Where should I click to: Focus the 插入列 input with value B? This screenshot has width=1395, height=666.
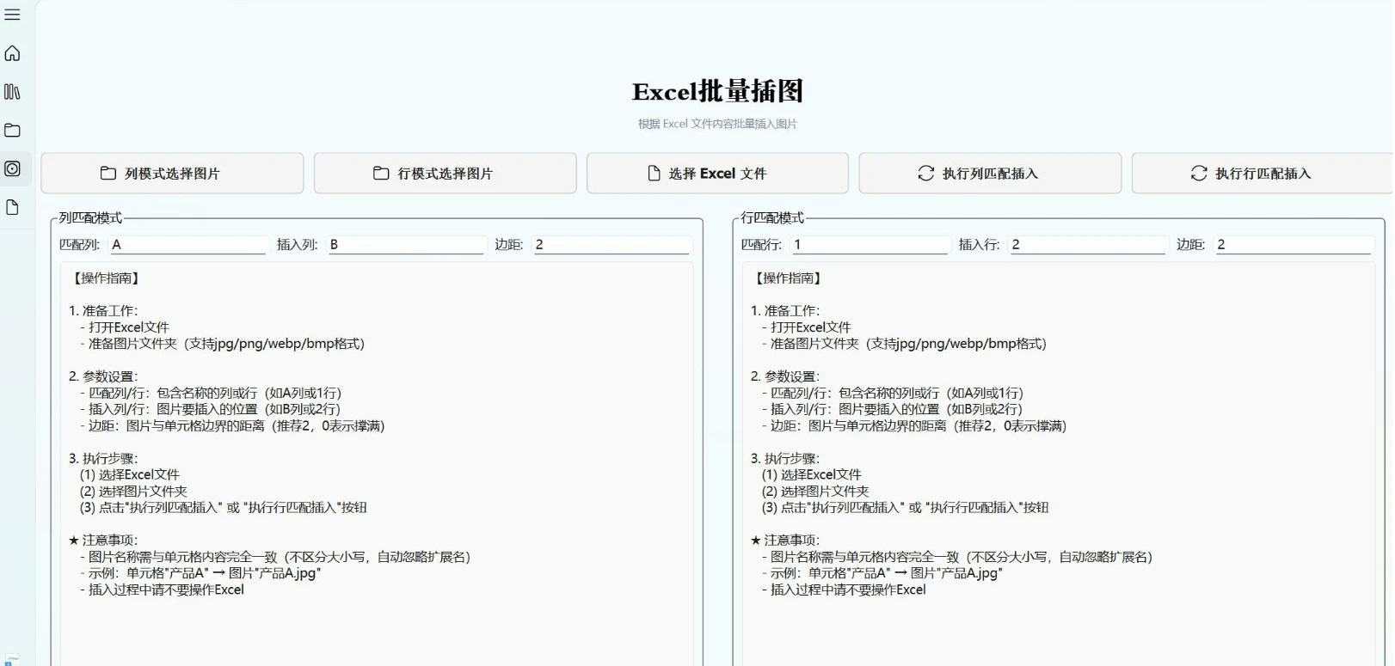point(406,245)
